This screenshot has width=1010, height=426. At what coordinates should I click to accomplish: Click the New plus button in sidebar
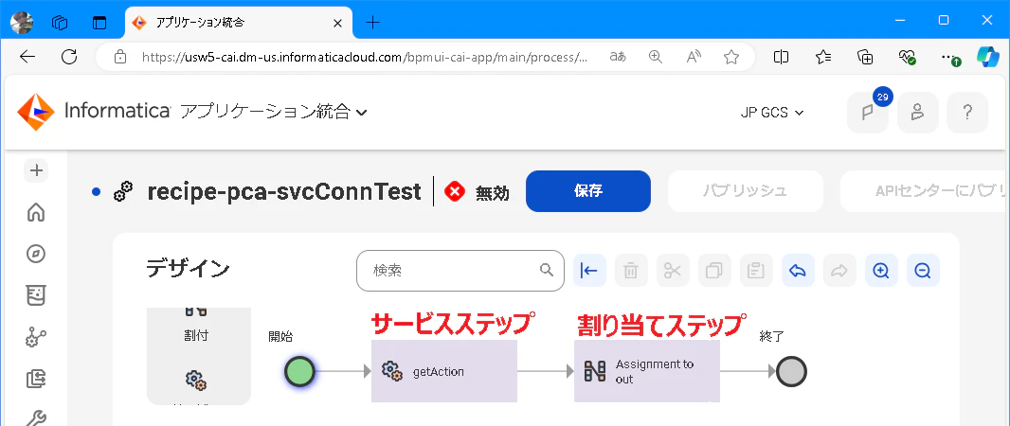[36, 170]
